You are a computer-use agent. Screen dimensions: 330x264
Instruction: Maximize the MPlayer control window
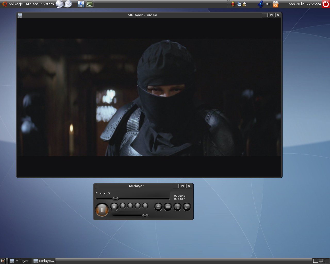tap(183, 186)
